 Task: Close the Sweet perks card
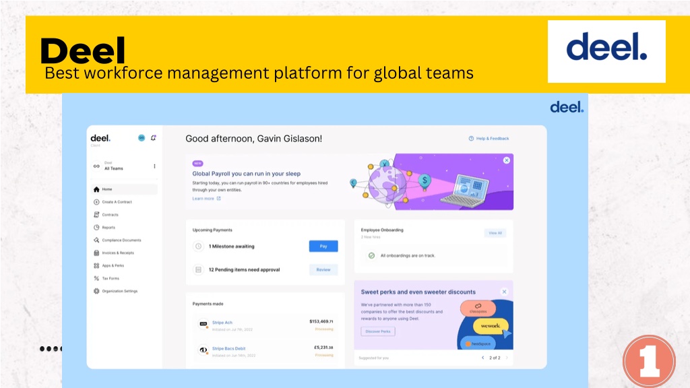(504, 292)
